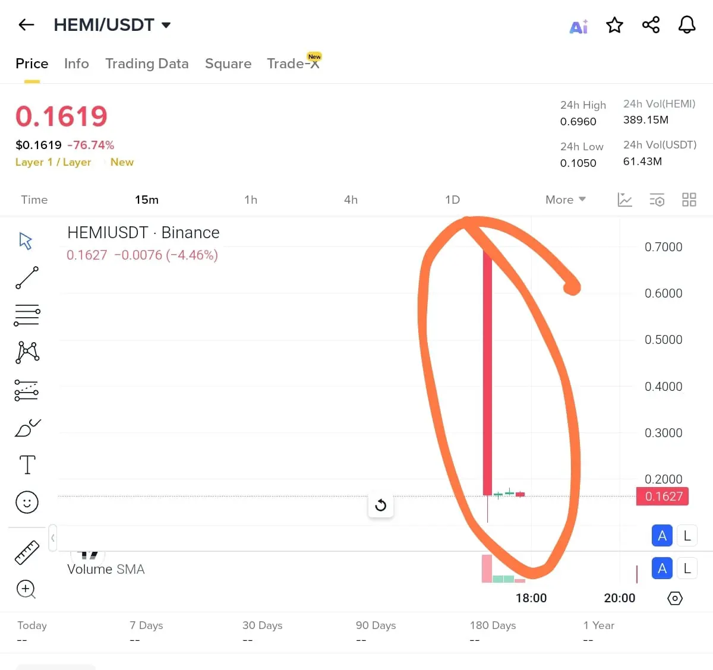
Task: Open the AI assistant icon
Action: 579,26
